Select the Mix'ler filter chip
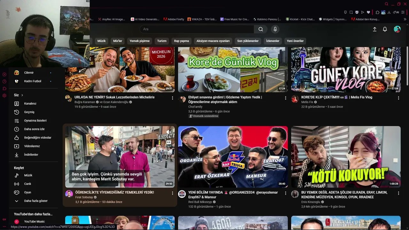The image size is (409, 230). click(x=118, y=41)
